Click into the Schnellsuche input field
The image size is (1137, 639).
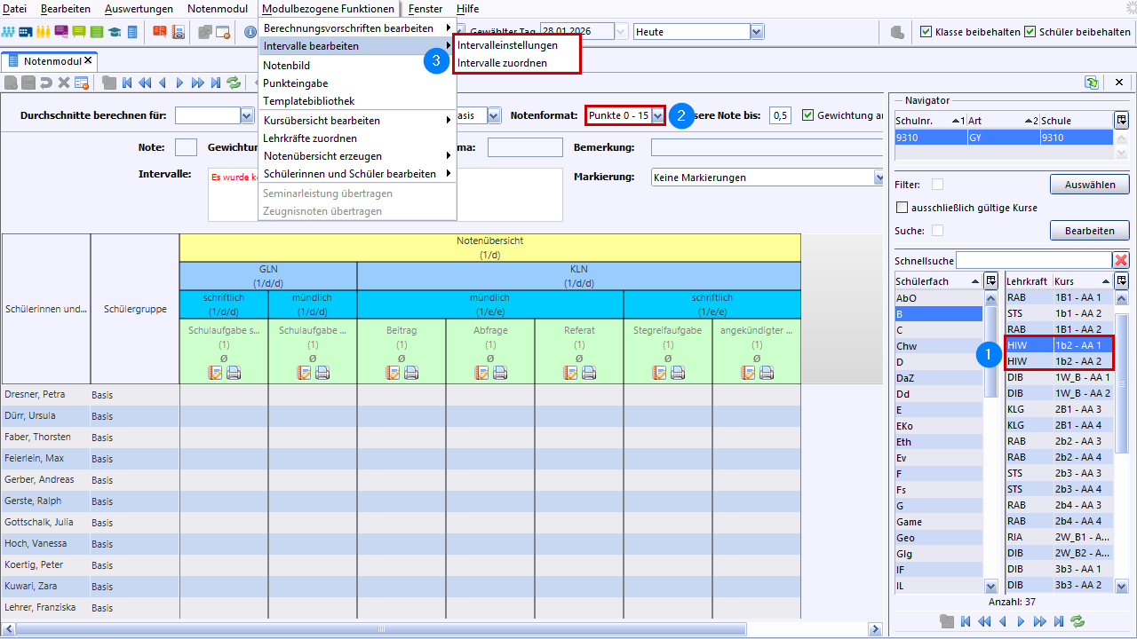1033,260
